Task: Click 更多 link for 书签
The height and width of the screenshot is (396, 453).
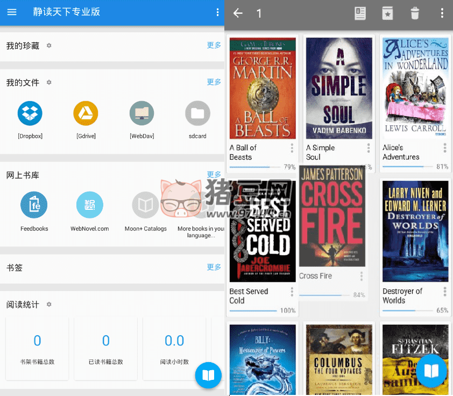Action: click(x=214, y=267)
